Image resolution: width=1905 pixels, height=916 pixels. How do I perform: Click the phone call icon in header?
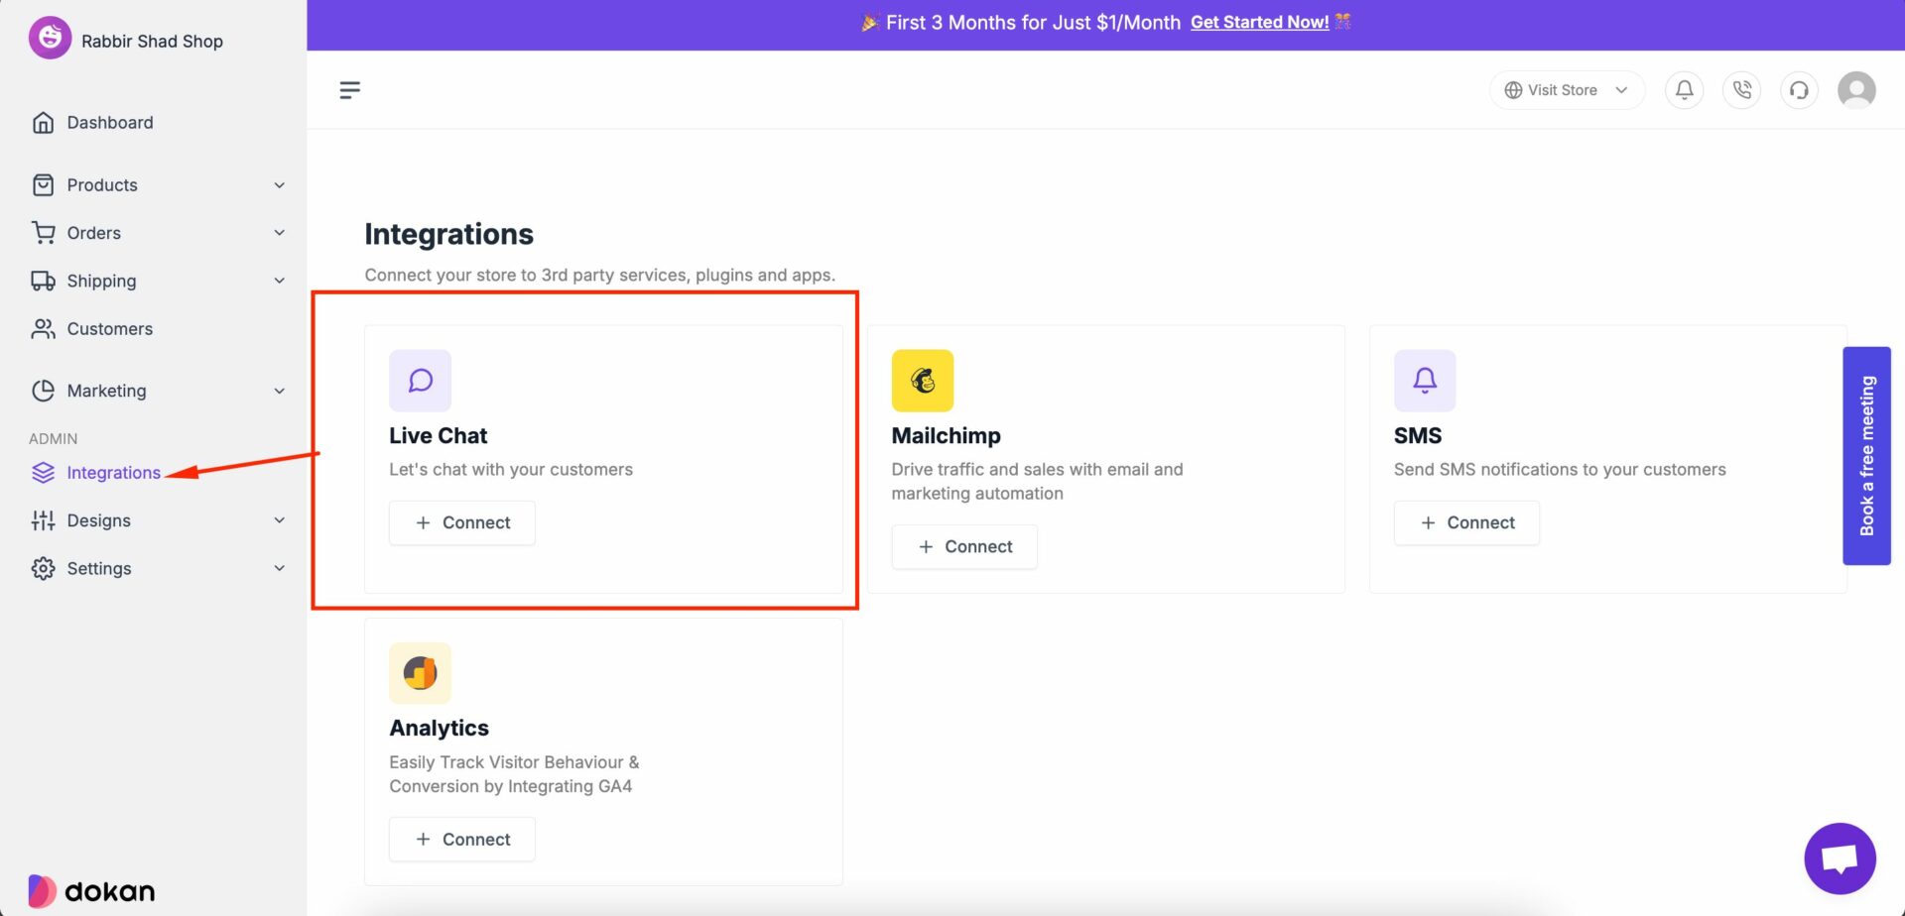tap(1741, 90)
